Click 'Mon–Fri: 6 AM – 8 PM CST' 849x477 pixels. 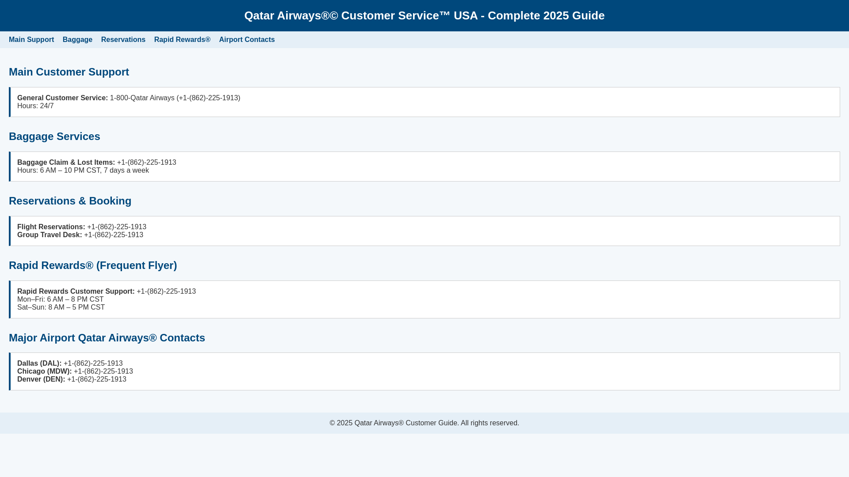point(61,299)
